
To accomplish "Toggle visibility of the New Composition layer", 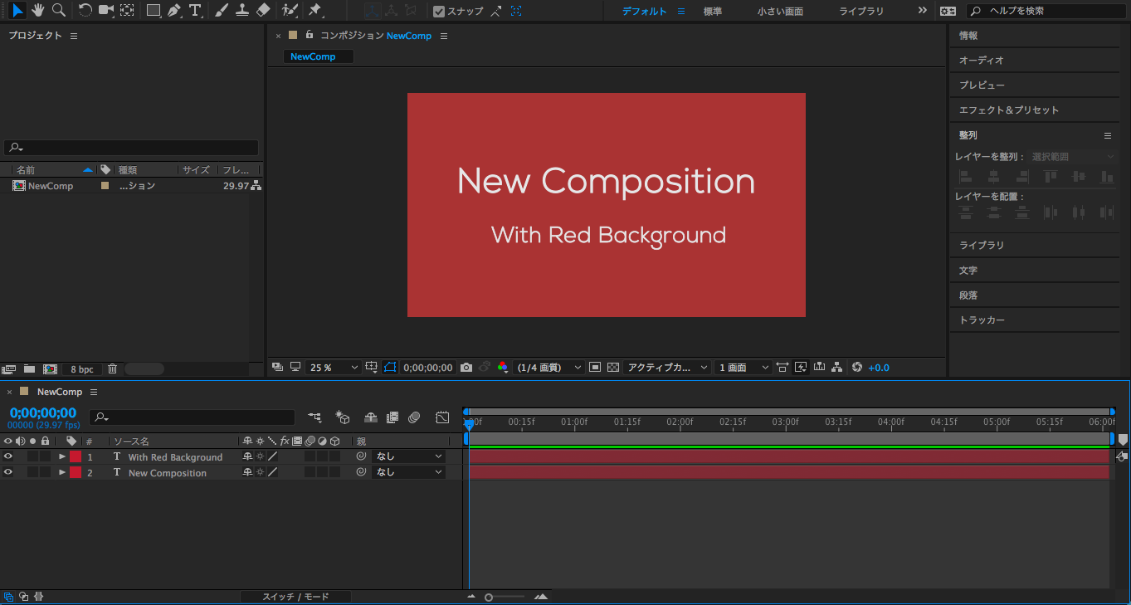I will pyautogui.click(x=8, y=472).
